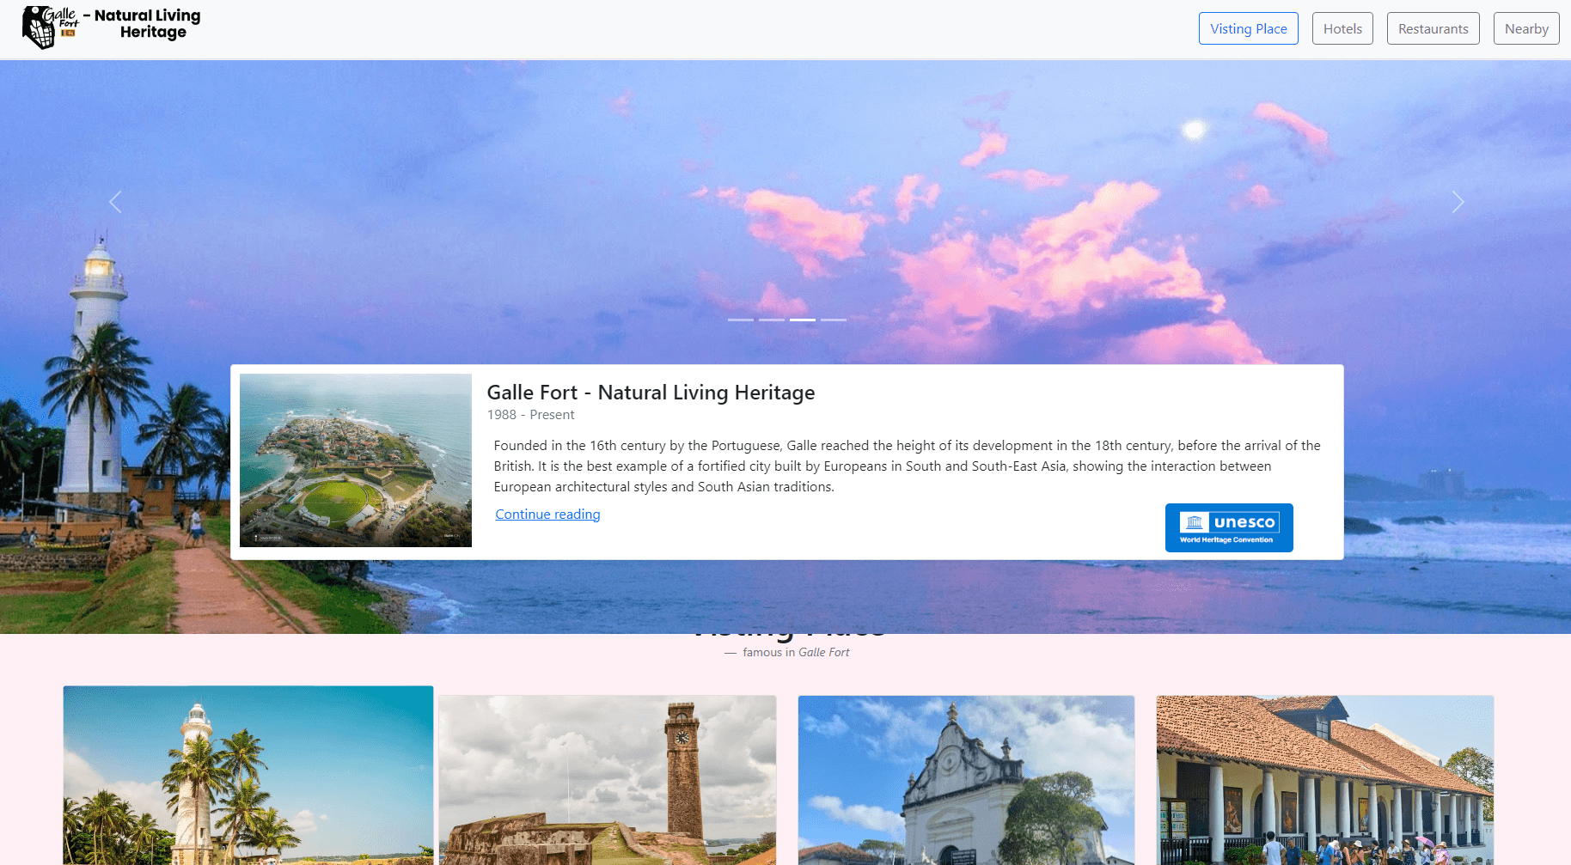
Task: Jump to the active third slide indicator
Action: [802, 319]
